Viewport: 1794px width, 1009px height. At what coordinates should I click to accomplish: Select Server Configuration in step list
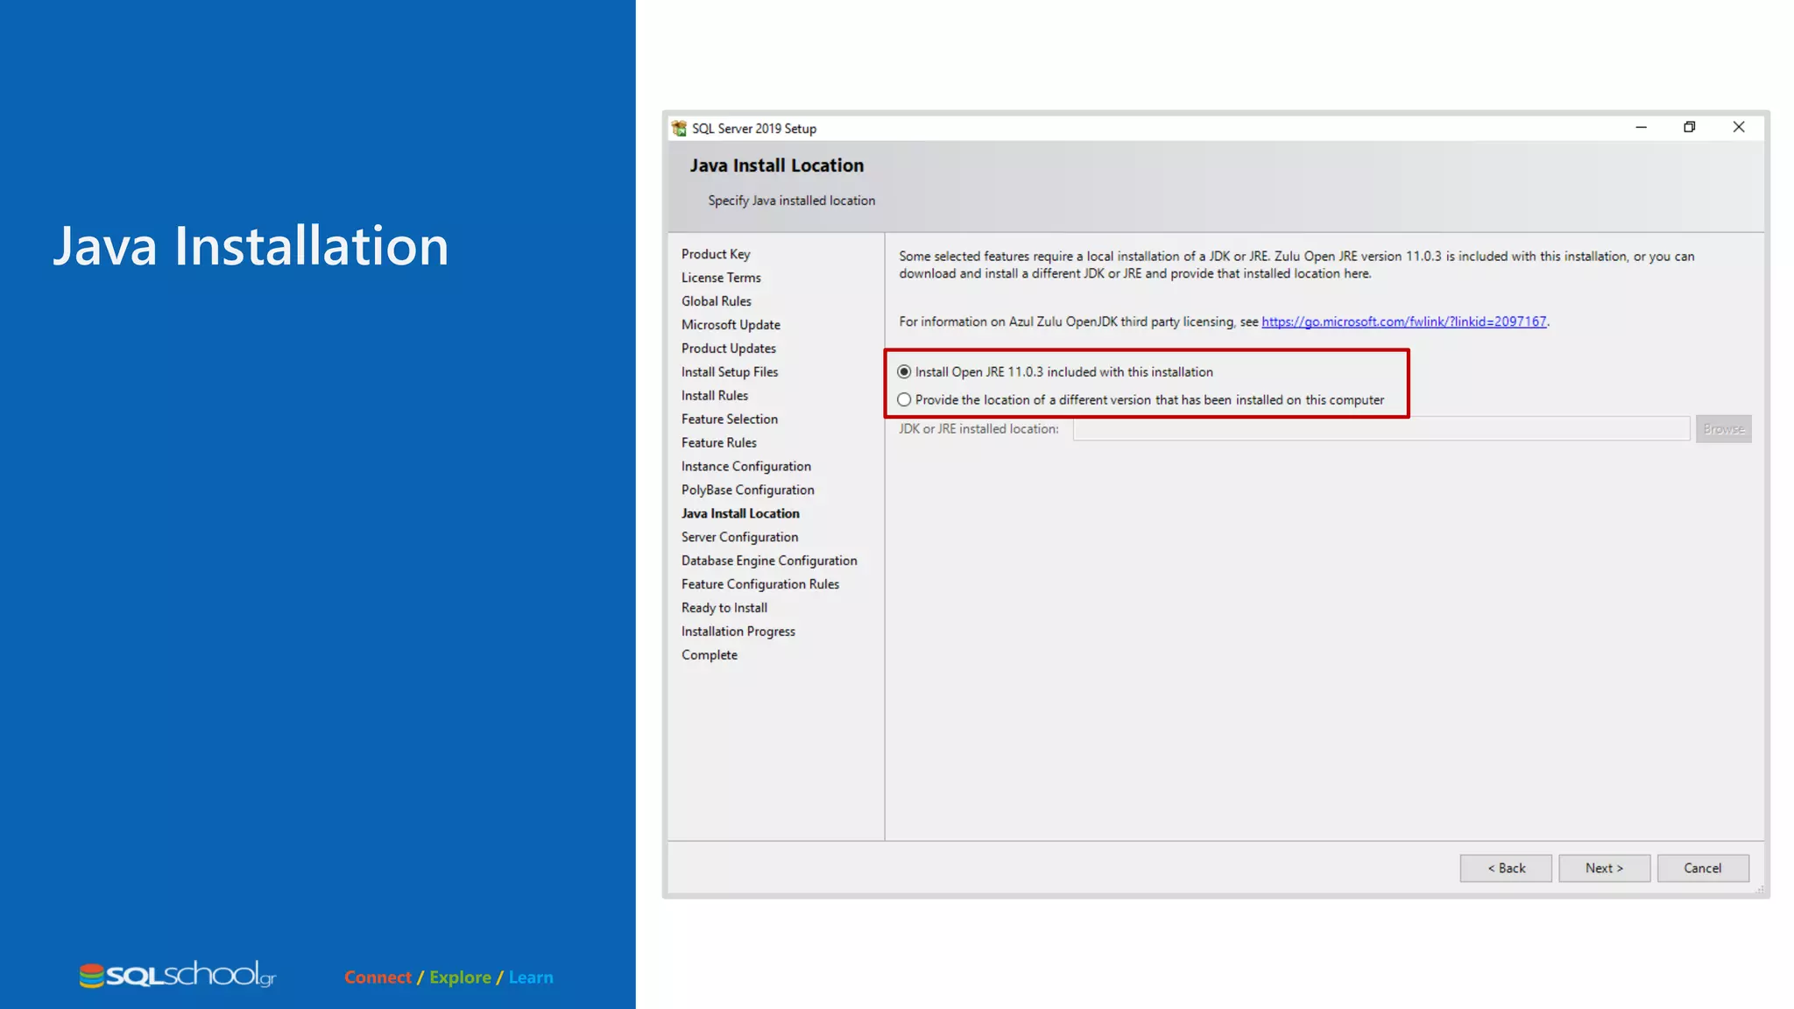pyautogui.click(x=739, y=538)
